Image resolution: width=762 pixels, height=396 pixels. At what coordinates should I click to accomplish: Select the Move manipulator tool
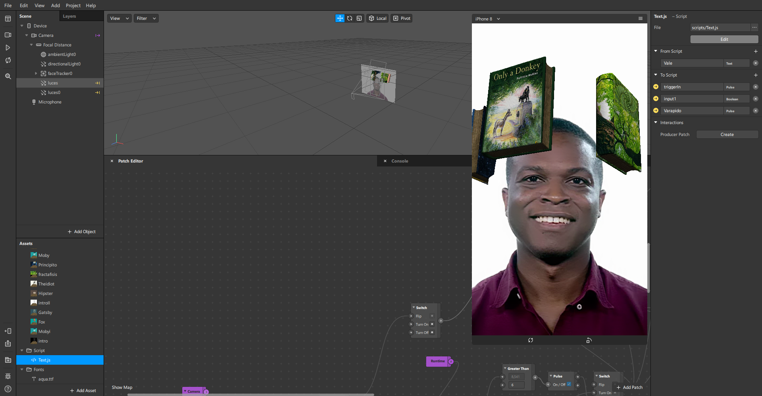point(340,18)
